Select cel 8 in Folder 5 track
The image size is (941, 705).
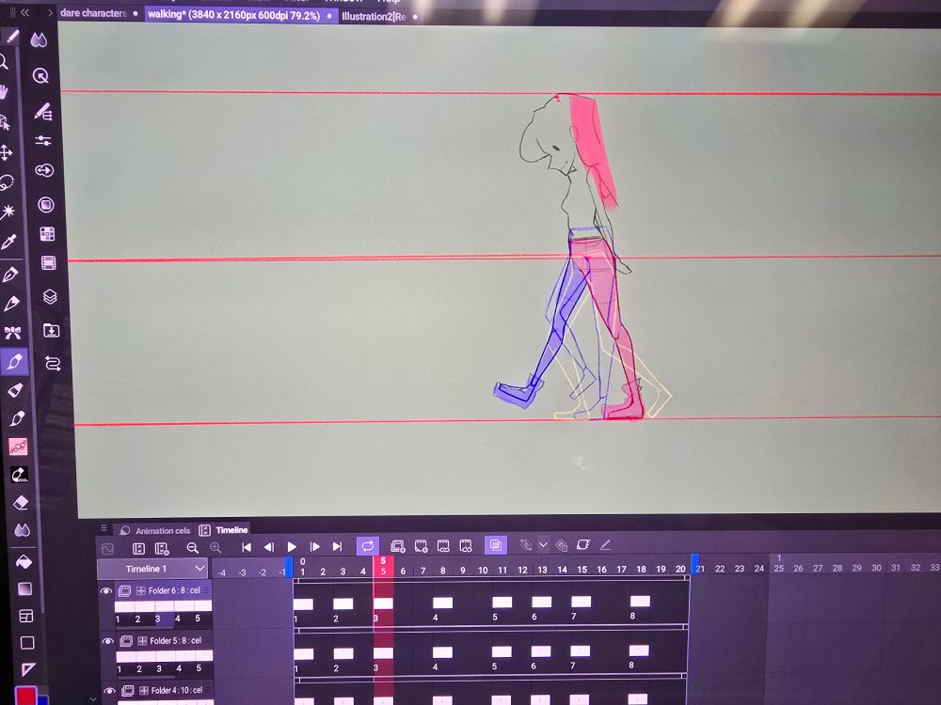pos(639,650)
